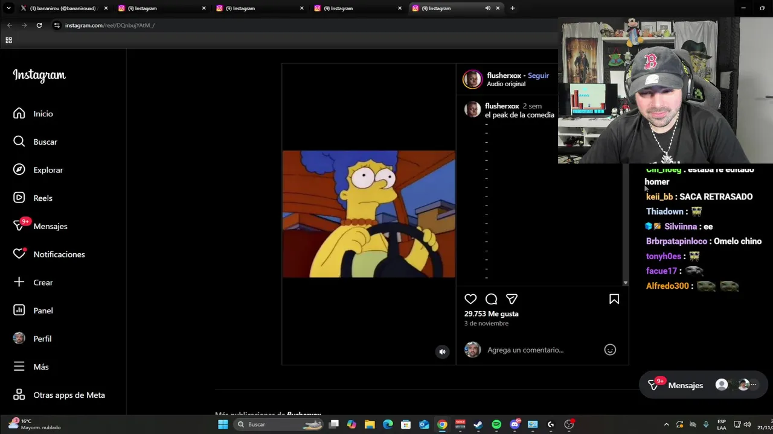Toggle the reel's audio with the speaker button
773x434 pixels.
pos(443,352)
